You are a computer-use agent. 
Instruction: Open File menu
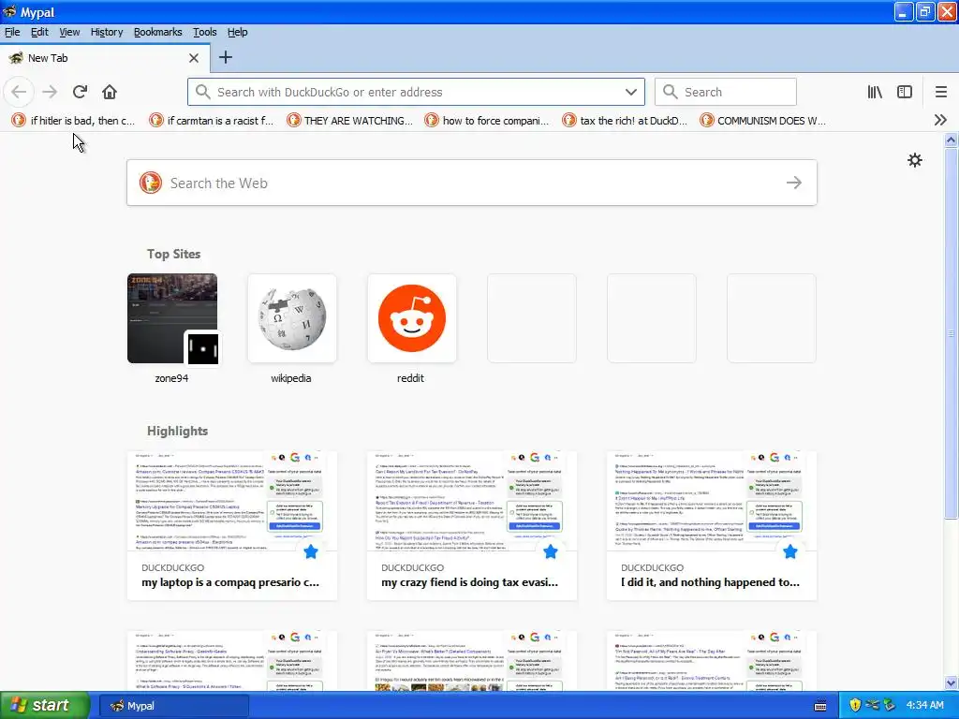pos(12,32)
